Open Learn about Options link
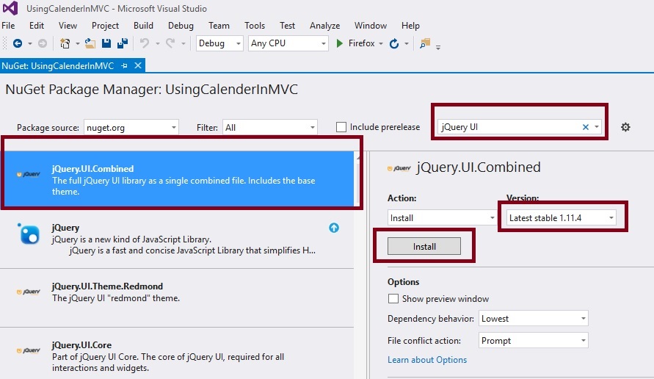The width and height of the screenshot is (654, 379). 427,359
